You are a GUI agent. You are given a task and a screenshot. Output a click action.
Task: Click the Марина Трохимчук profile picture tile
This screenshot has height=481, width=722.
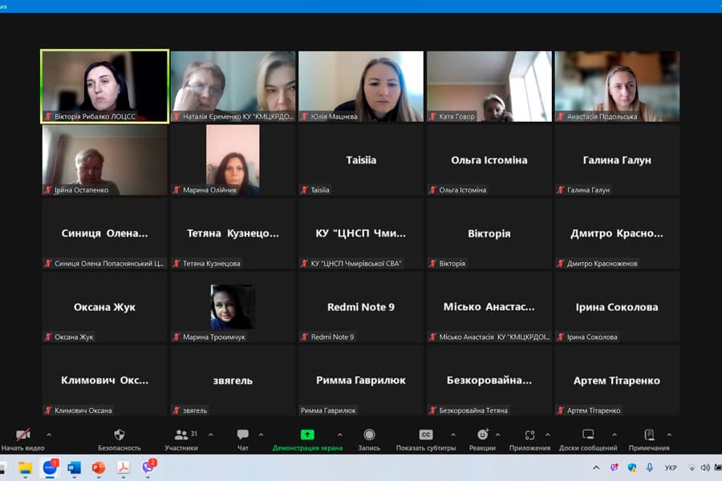coord(233,306)
